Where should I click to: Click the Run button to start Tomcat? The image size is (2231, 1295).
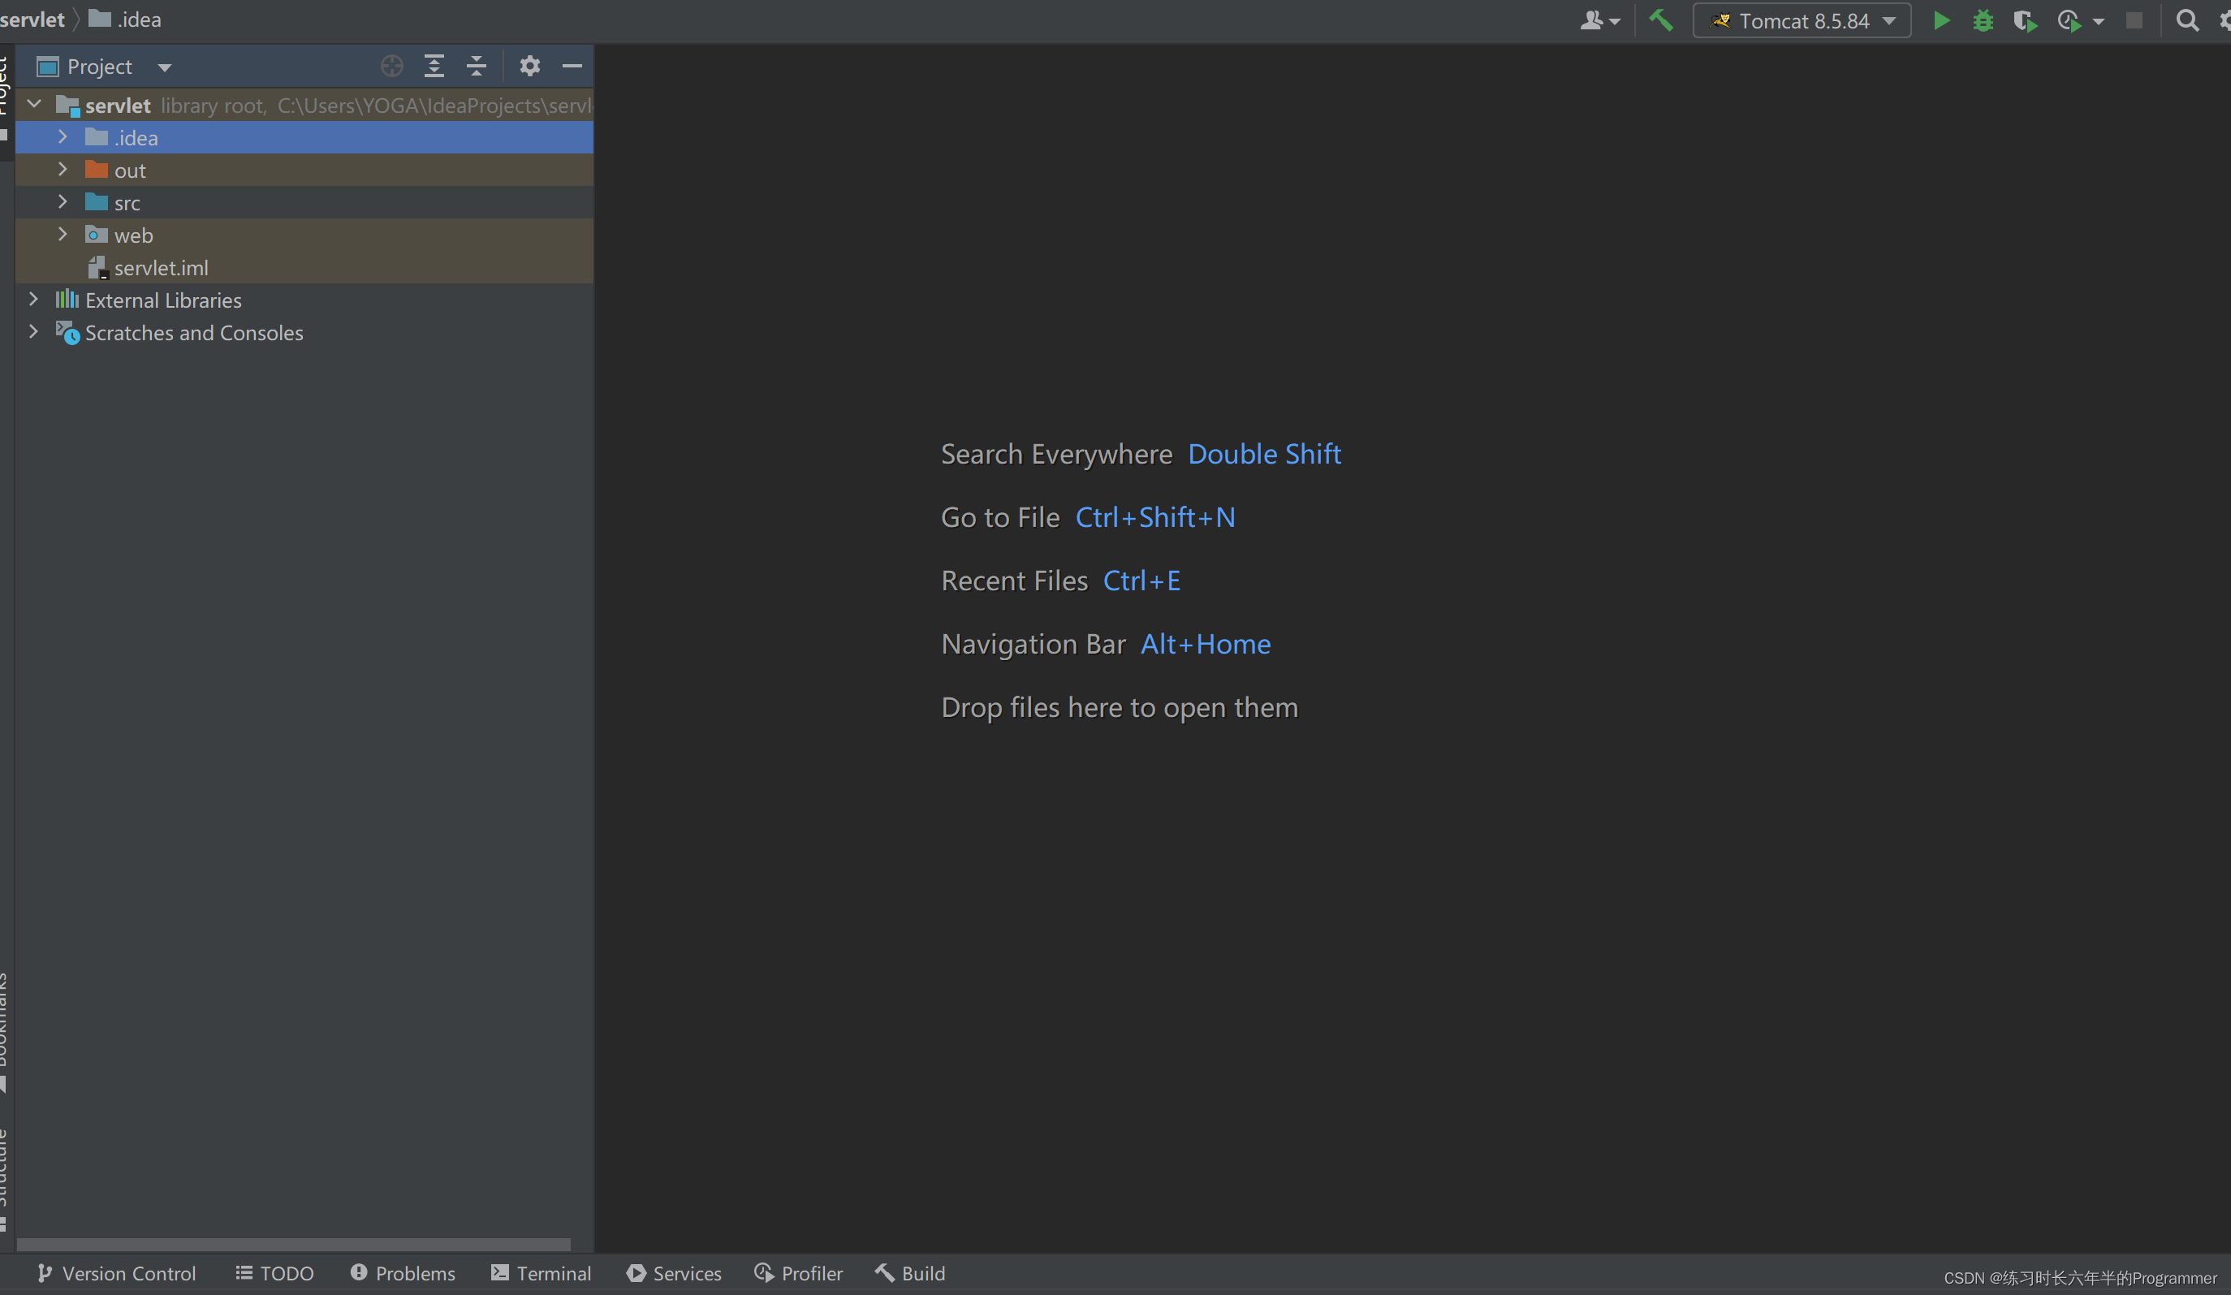(x=1944, y=19)
